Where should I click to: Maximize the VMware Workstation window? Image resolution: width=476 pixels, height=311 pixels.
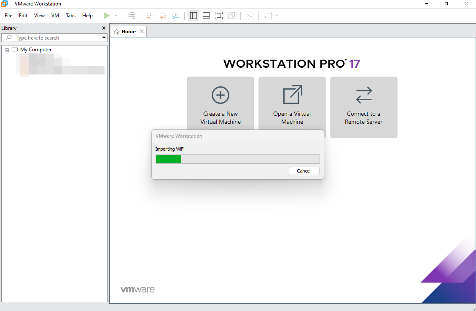coord(446,4)
